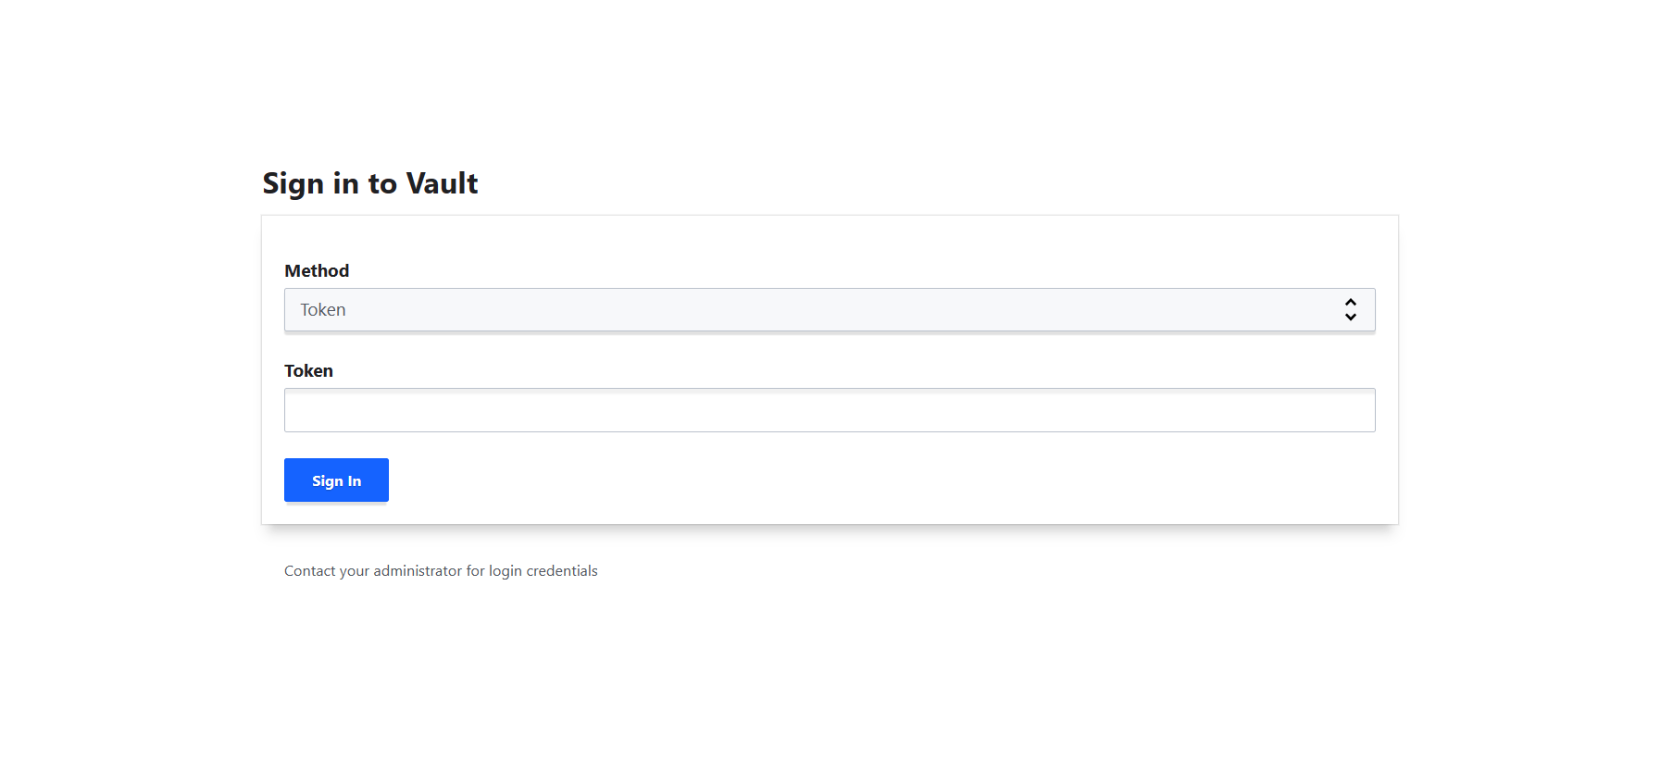Click the 'Contact your administrator' help text
Viewport: 1673px width, 773px height.
[441, 570]
